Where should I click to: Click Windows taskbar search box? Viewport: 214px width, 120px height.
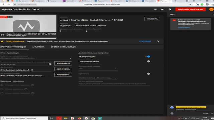click(x=24, y=118)
